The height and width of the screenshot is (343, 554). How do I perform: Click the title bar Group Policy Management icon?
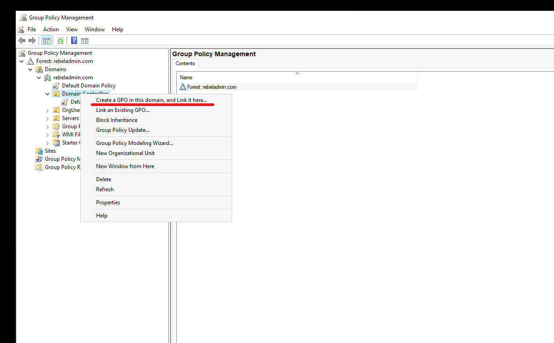pos(23,18)
